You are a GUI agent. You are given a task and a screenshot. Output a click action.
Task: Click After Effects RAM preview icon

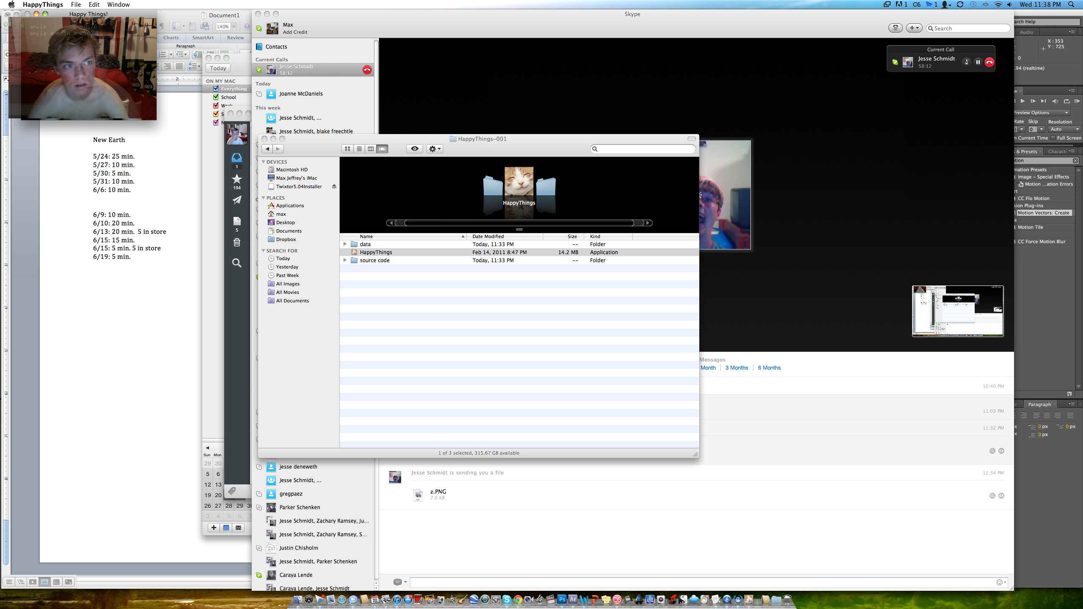(1077, 101)
